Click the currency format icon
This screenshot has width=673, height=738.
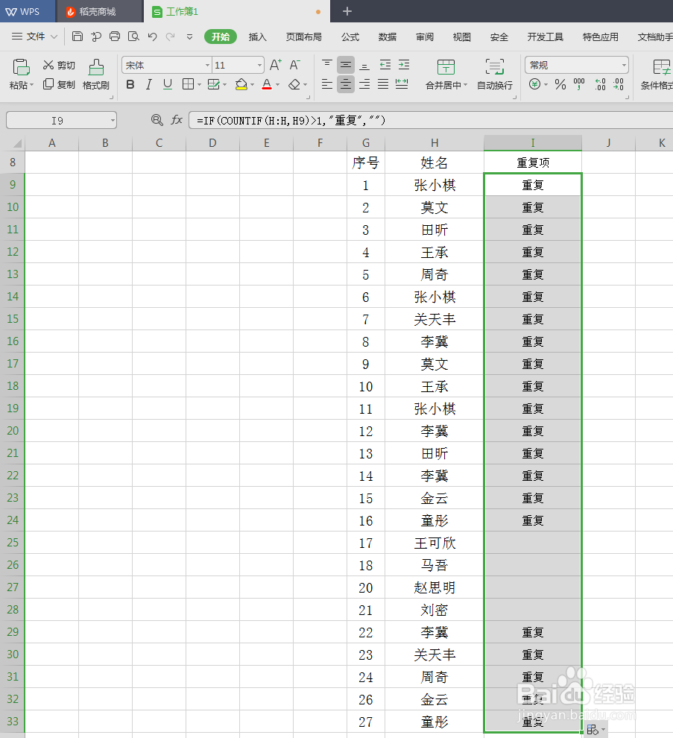pyautogui.click(x=534, y=85)
